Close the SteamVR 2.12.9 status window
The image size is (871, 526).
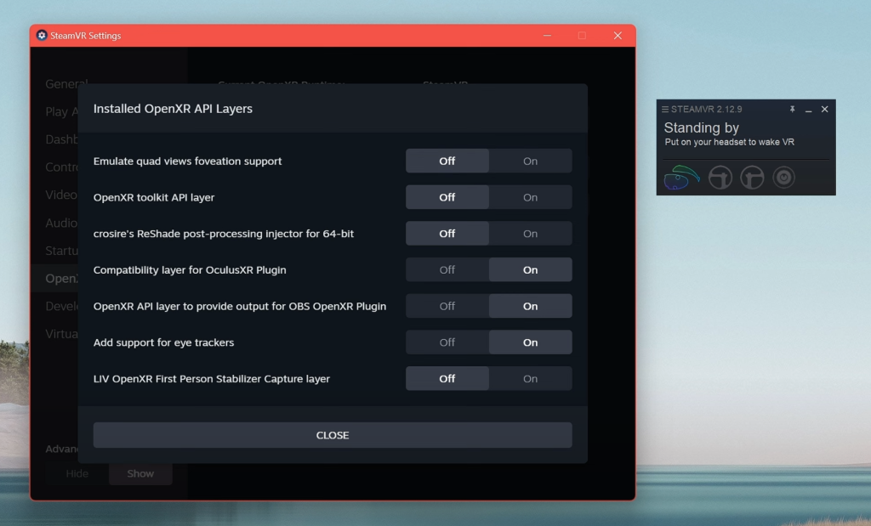[825, 110]
